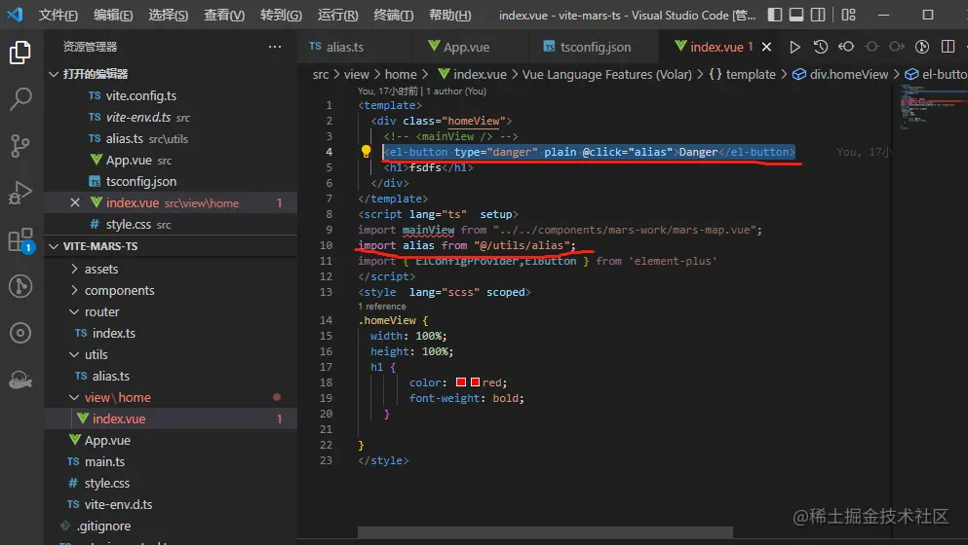
Task: Open the 运行(R) menu
Action: (337, 15)
